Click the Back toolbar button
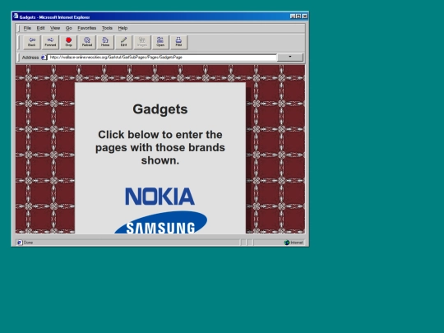 pos(32,42)
